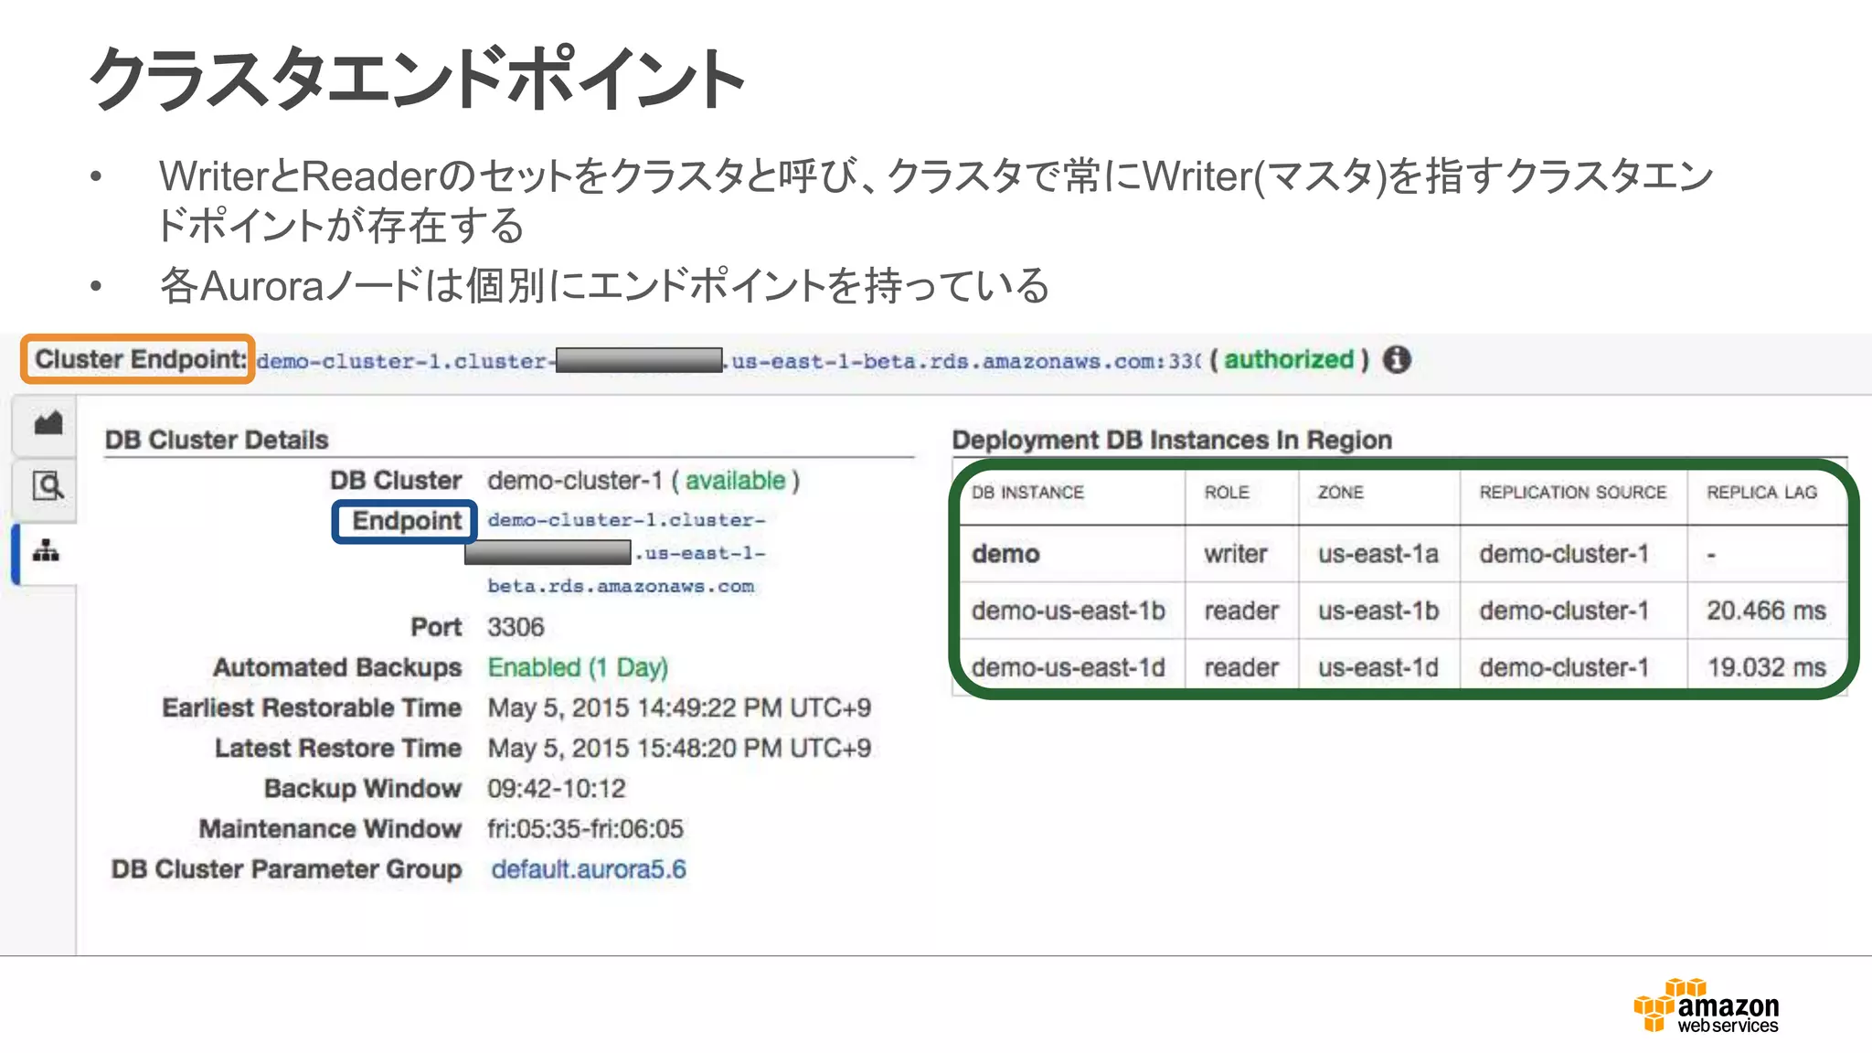Click the Endpoint field label
Screen dimensions: 1872x1053
[406, 521]
